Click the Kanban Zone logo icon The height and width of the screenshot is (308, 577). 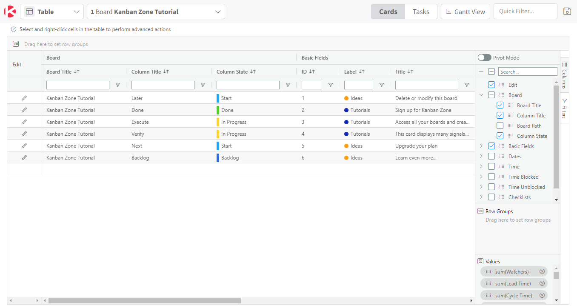tap(10, 11)
